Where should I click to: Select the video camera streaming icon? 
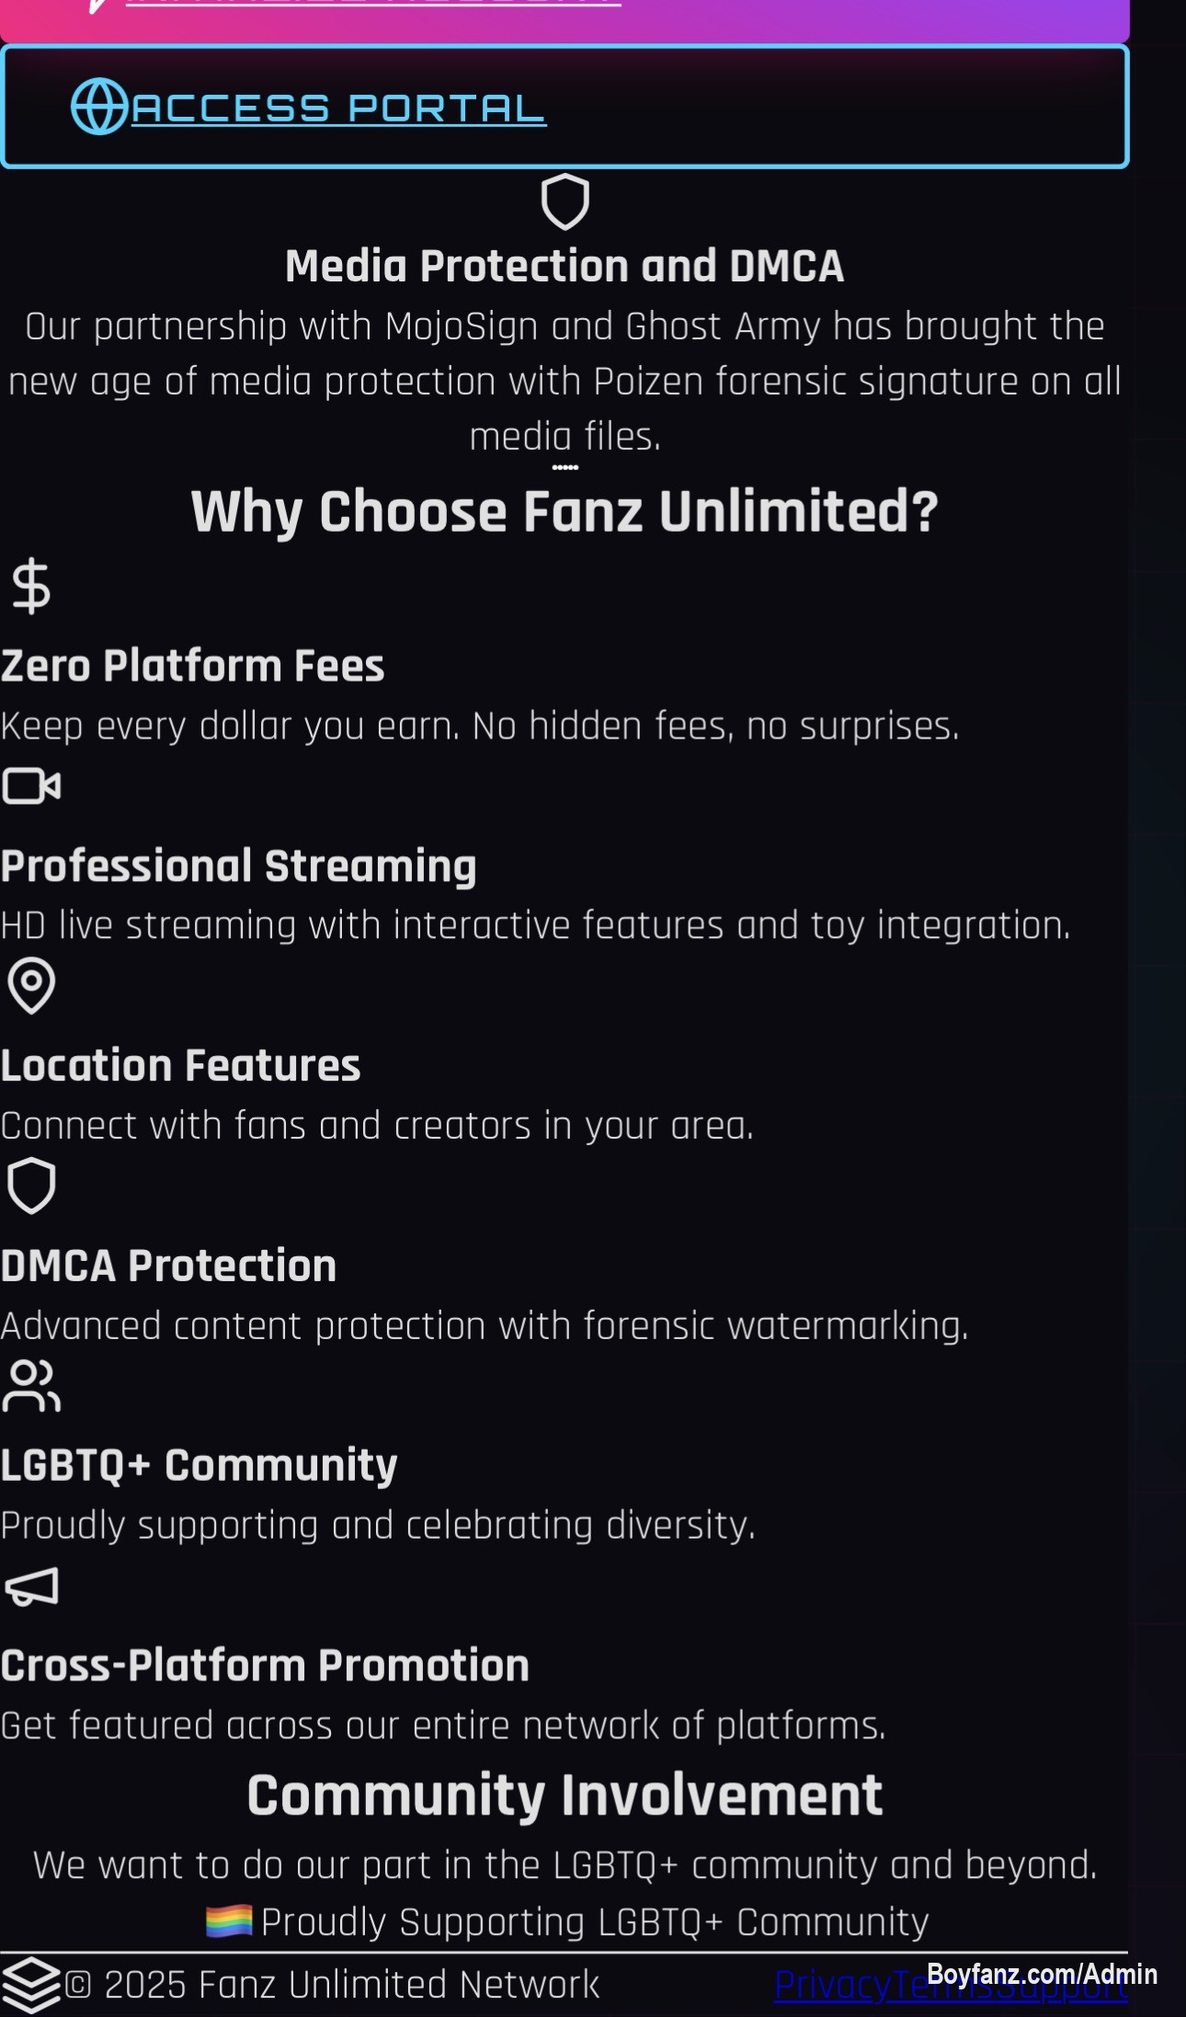tap(31, 786)
